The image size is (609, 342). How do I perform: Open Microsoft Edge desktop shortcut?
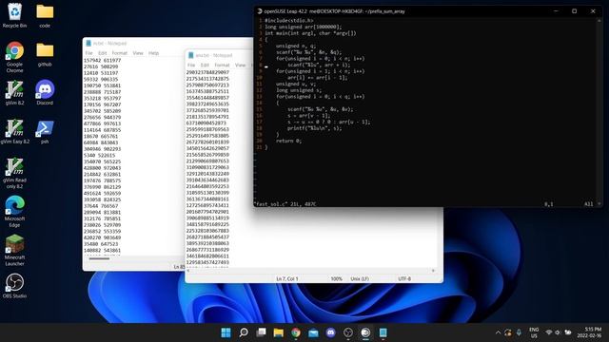(14, 212)
